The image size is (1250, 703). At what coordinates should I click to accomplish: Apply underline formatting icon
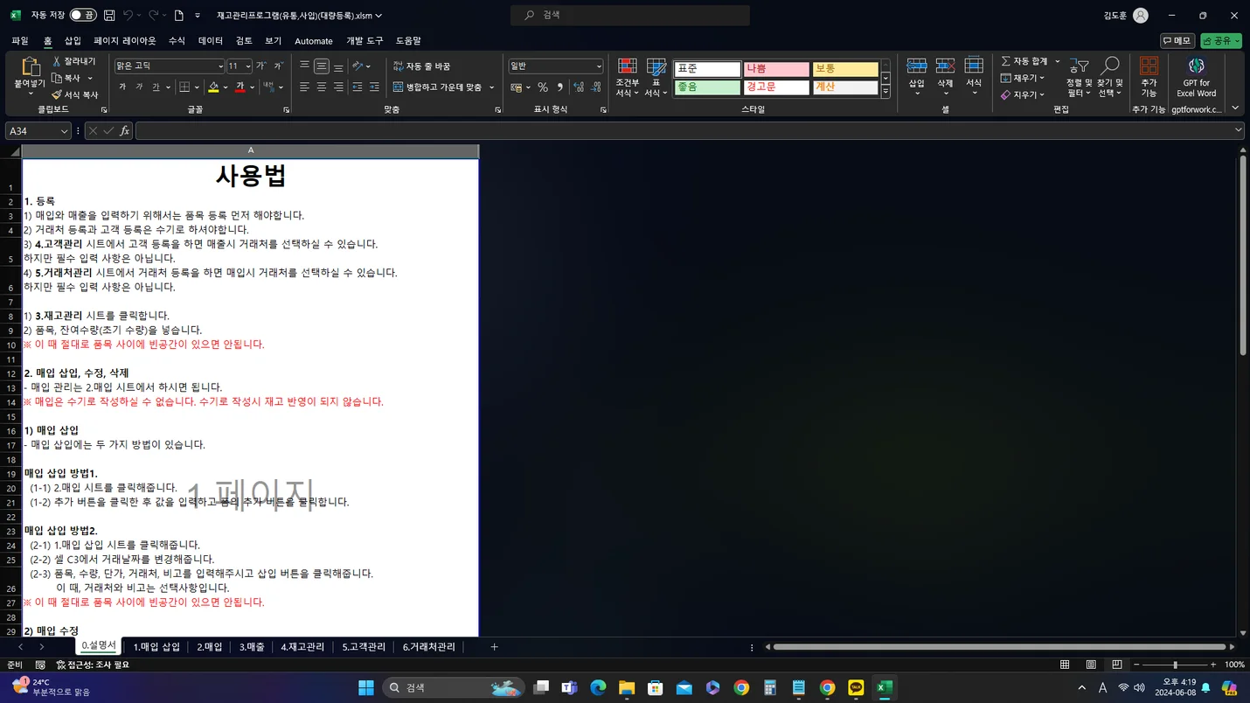(x=156, y=87)
